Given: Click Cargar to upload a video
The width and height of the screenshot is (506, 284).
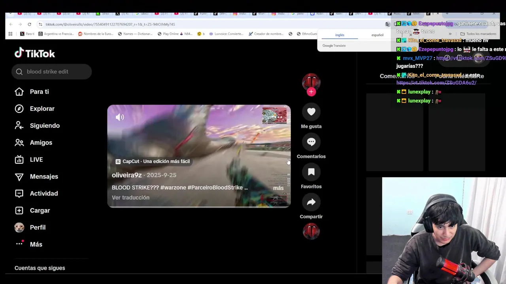Looking at the screenshot, I should [32, 210].
